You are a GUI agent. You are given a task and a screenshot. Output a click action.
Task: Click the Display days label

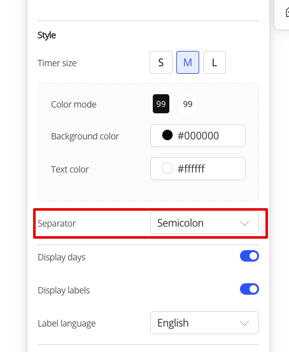click(62, 257)
